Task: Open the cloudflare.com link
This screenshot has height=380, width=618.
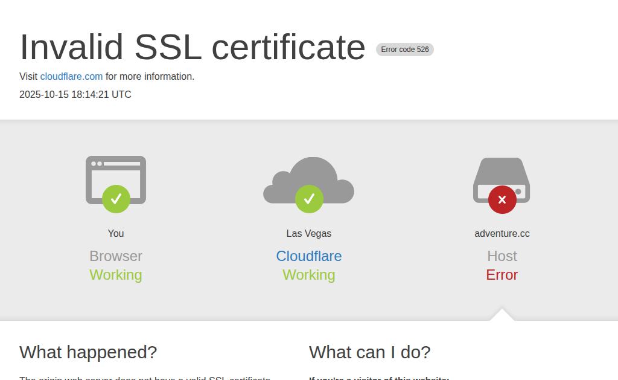Action: [71, 77]
